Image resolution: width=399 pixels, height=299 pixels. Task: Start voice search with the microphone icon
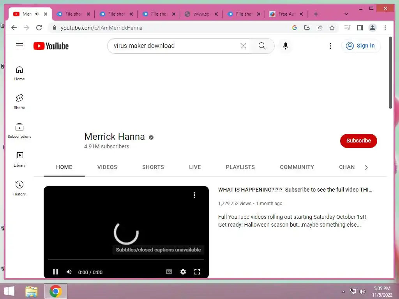pyautogui.click(x=286, y=46)
